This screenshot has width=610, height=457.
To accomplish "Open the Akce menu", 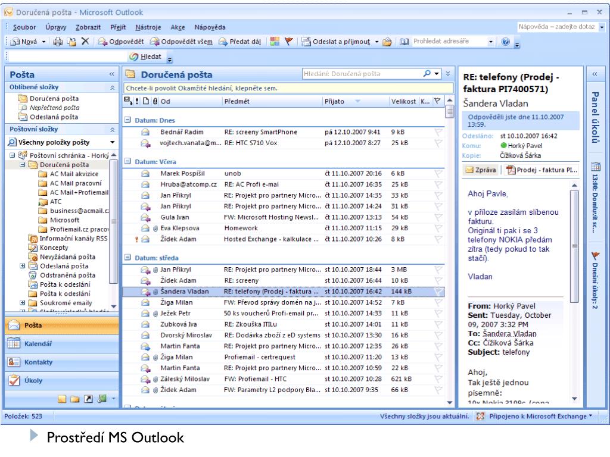I will 178,27.
